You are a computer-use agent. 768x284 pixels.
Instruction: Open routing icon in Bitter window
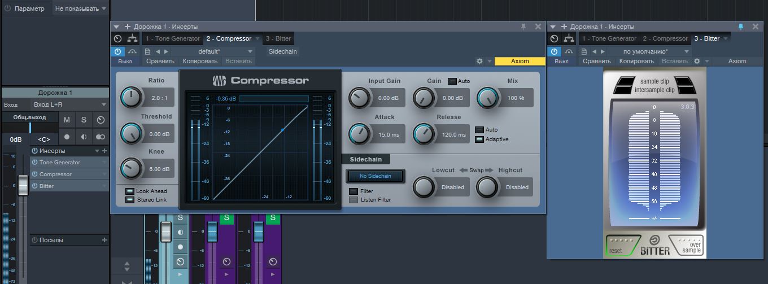569,38
